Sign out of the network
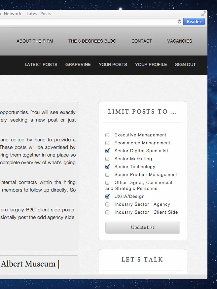The image size is (217, 289). [x=185, y=64]
